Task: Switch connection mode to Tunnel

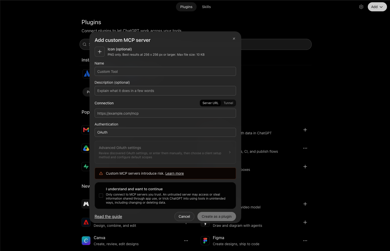Action: pyautogui.click(x=228, y=103)
